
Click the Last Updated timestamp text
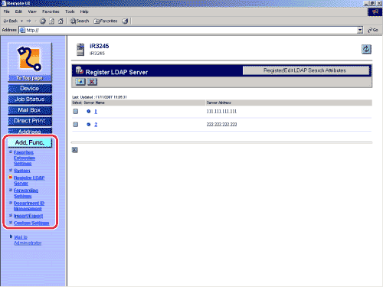pos(100,97)
